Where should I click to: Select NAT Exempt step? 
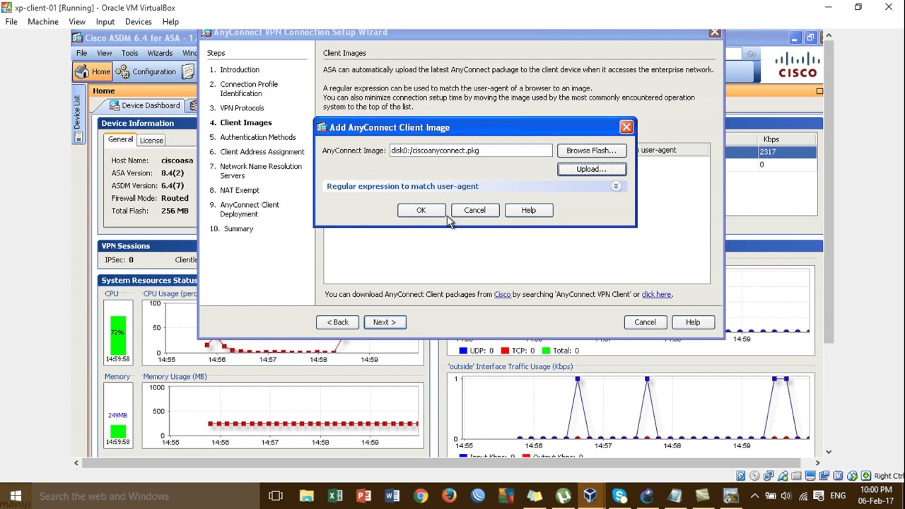pyautogui.click(x=240, y=190)
